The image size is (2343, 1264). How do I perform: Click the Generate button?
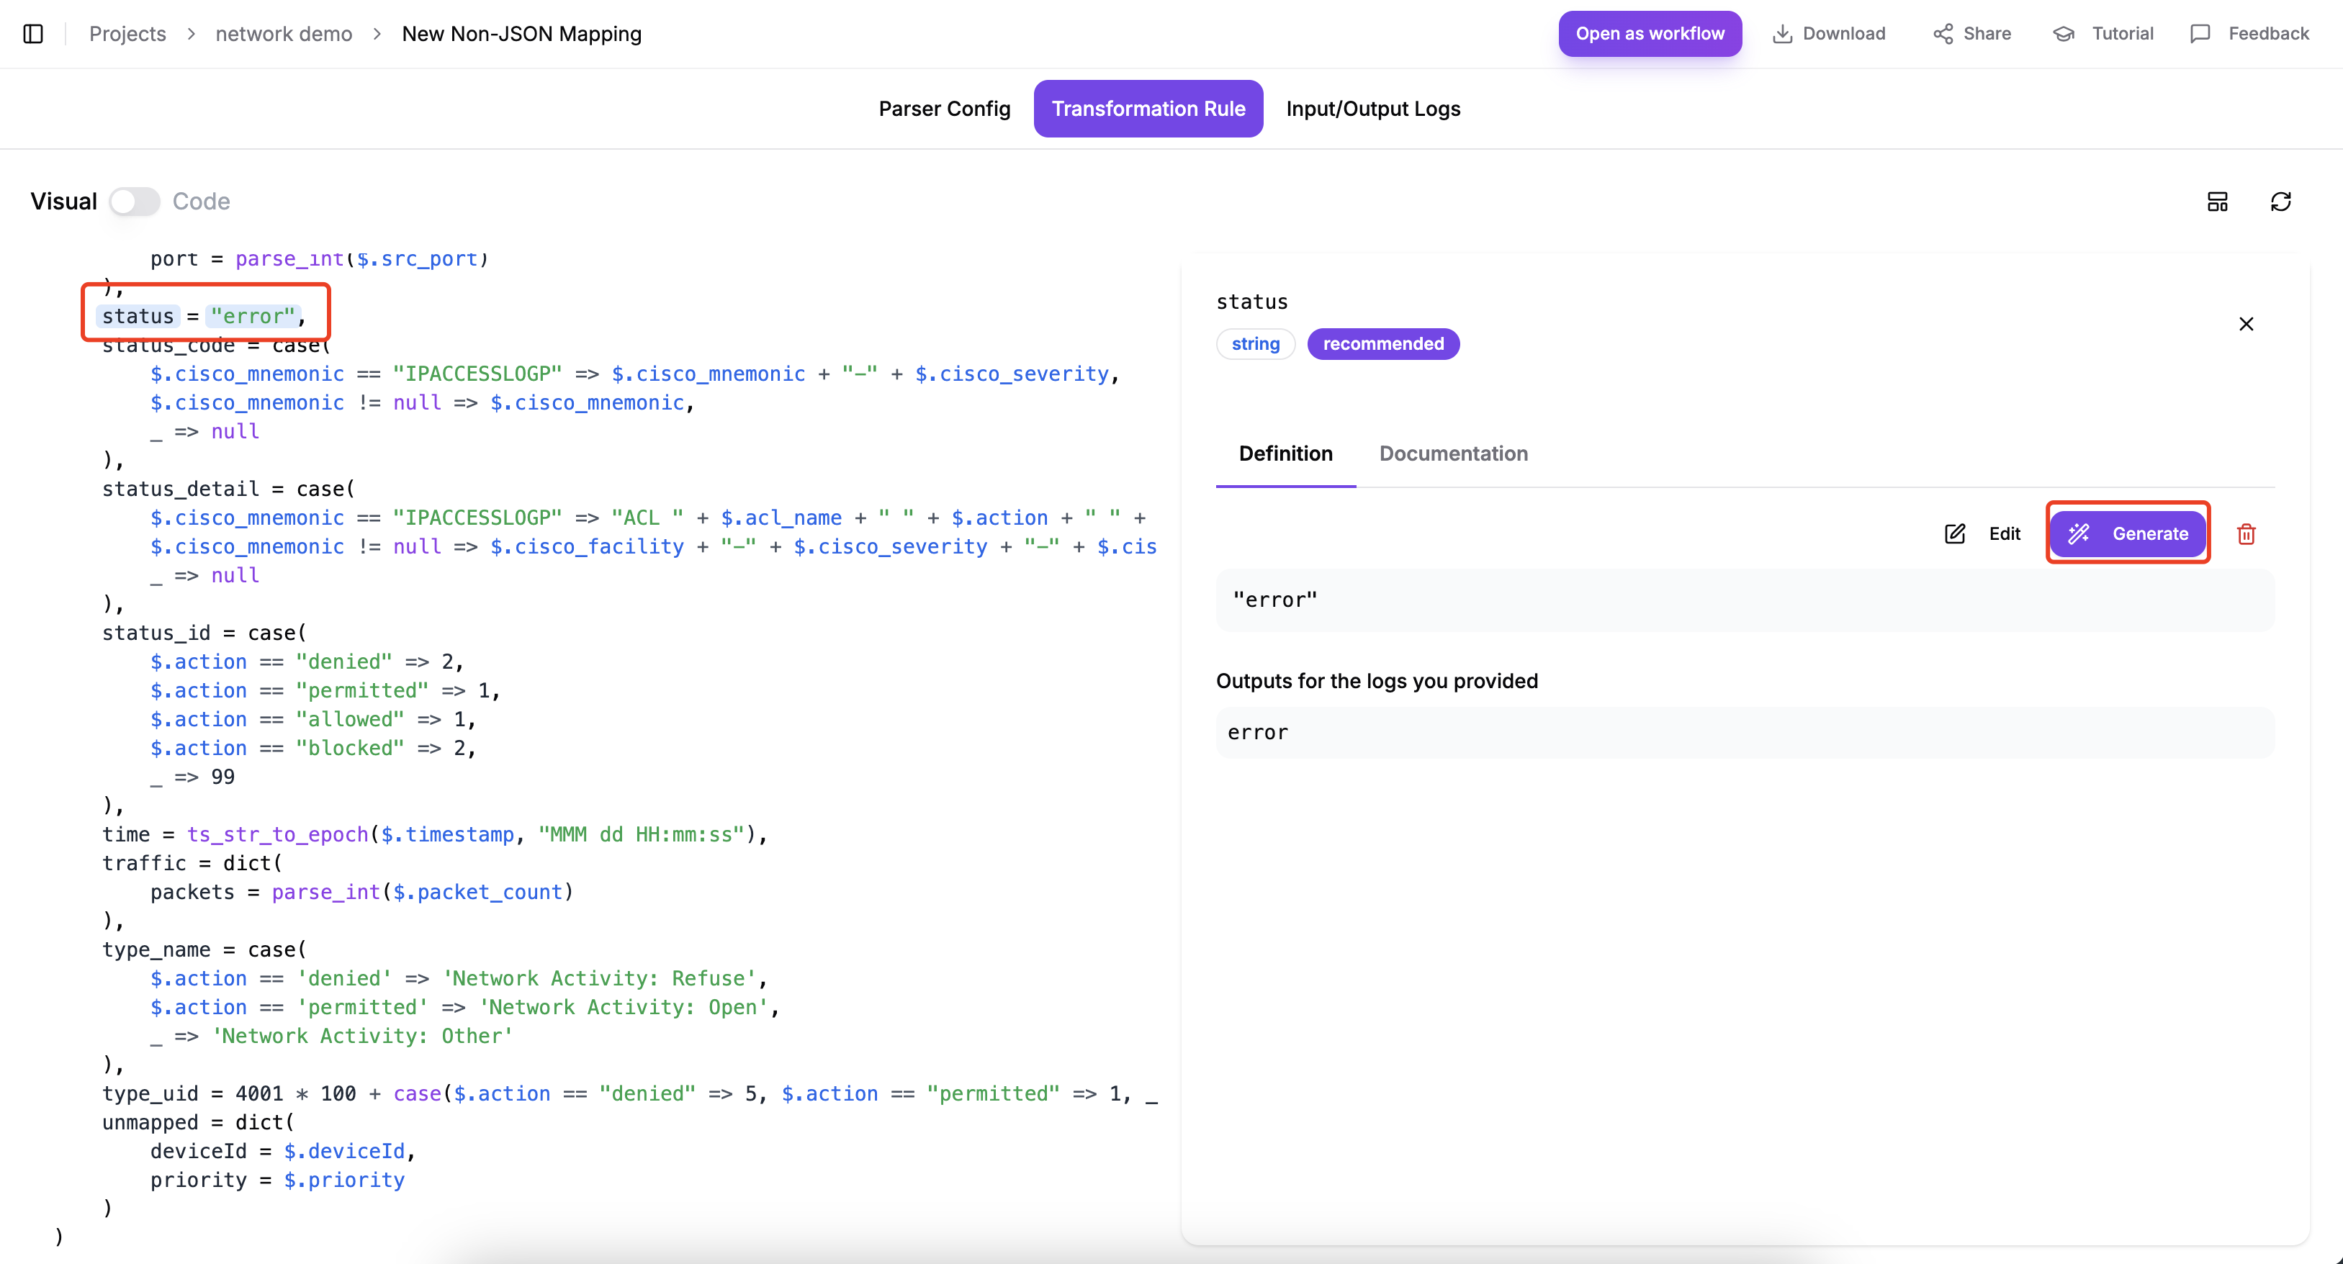click(2128, 534)
